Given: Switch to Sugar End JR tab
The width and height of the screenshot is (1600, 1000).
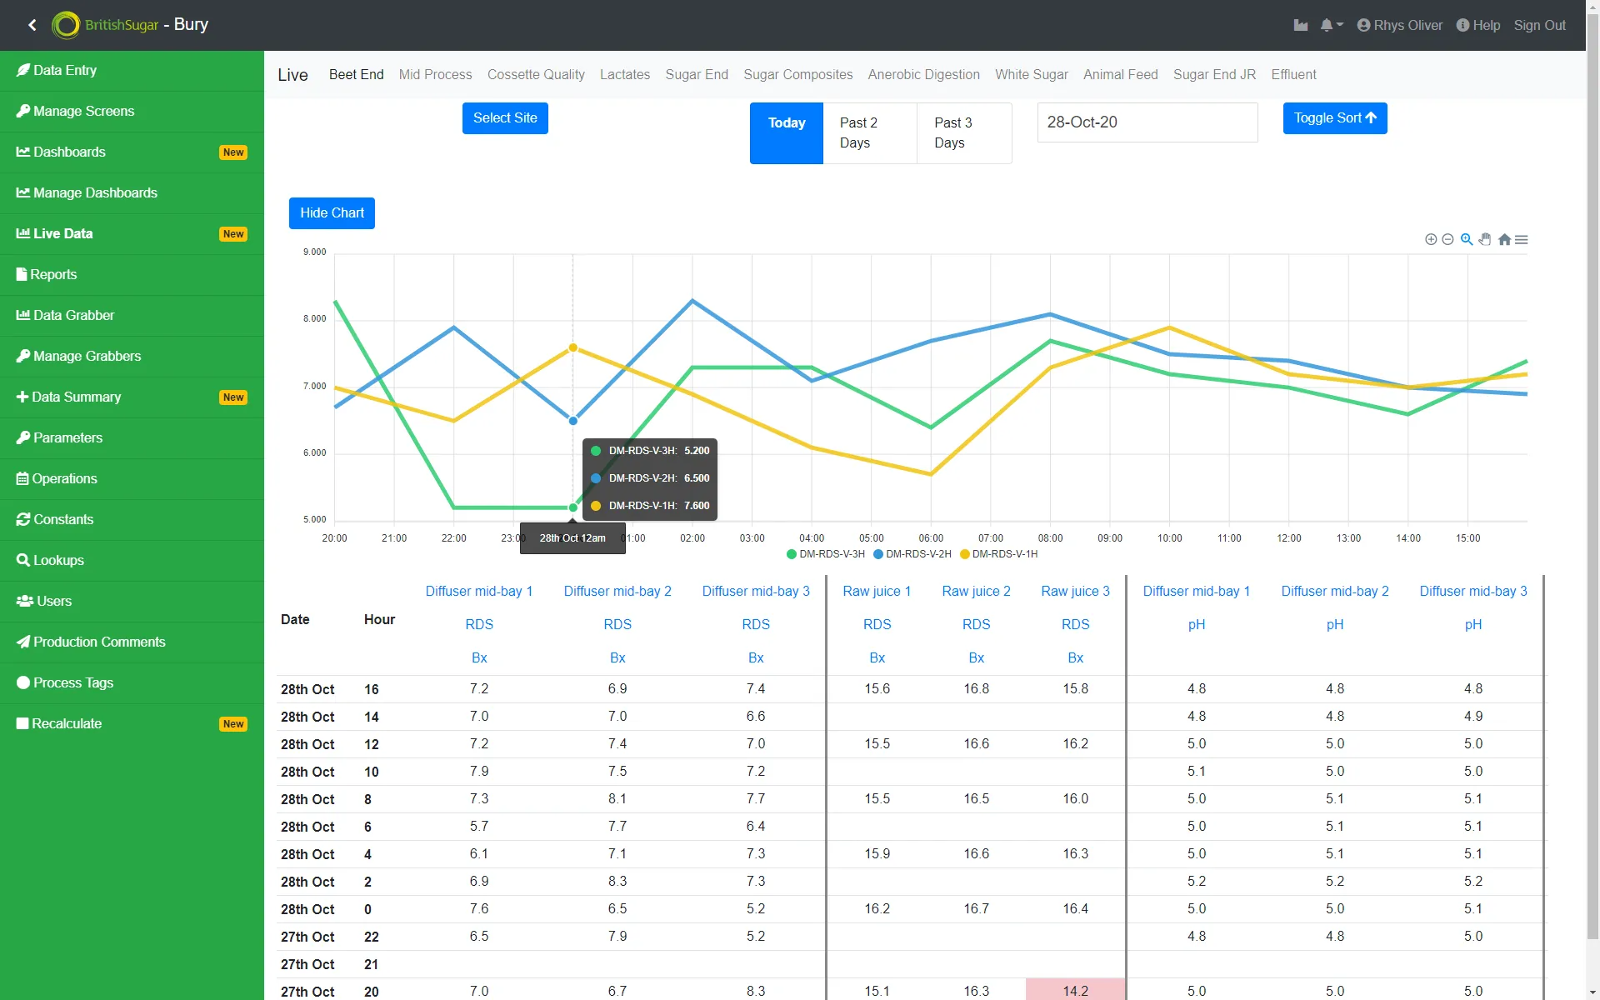Looking at the screenshot, I should click(x=1214, y=75).
